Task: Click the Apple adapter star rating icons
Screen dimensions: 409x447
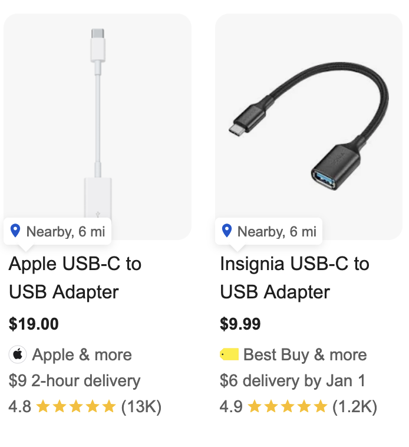Action: [x=77, y=406]
